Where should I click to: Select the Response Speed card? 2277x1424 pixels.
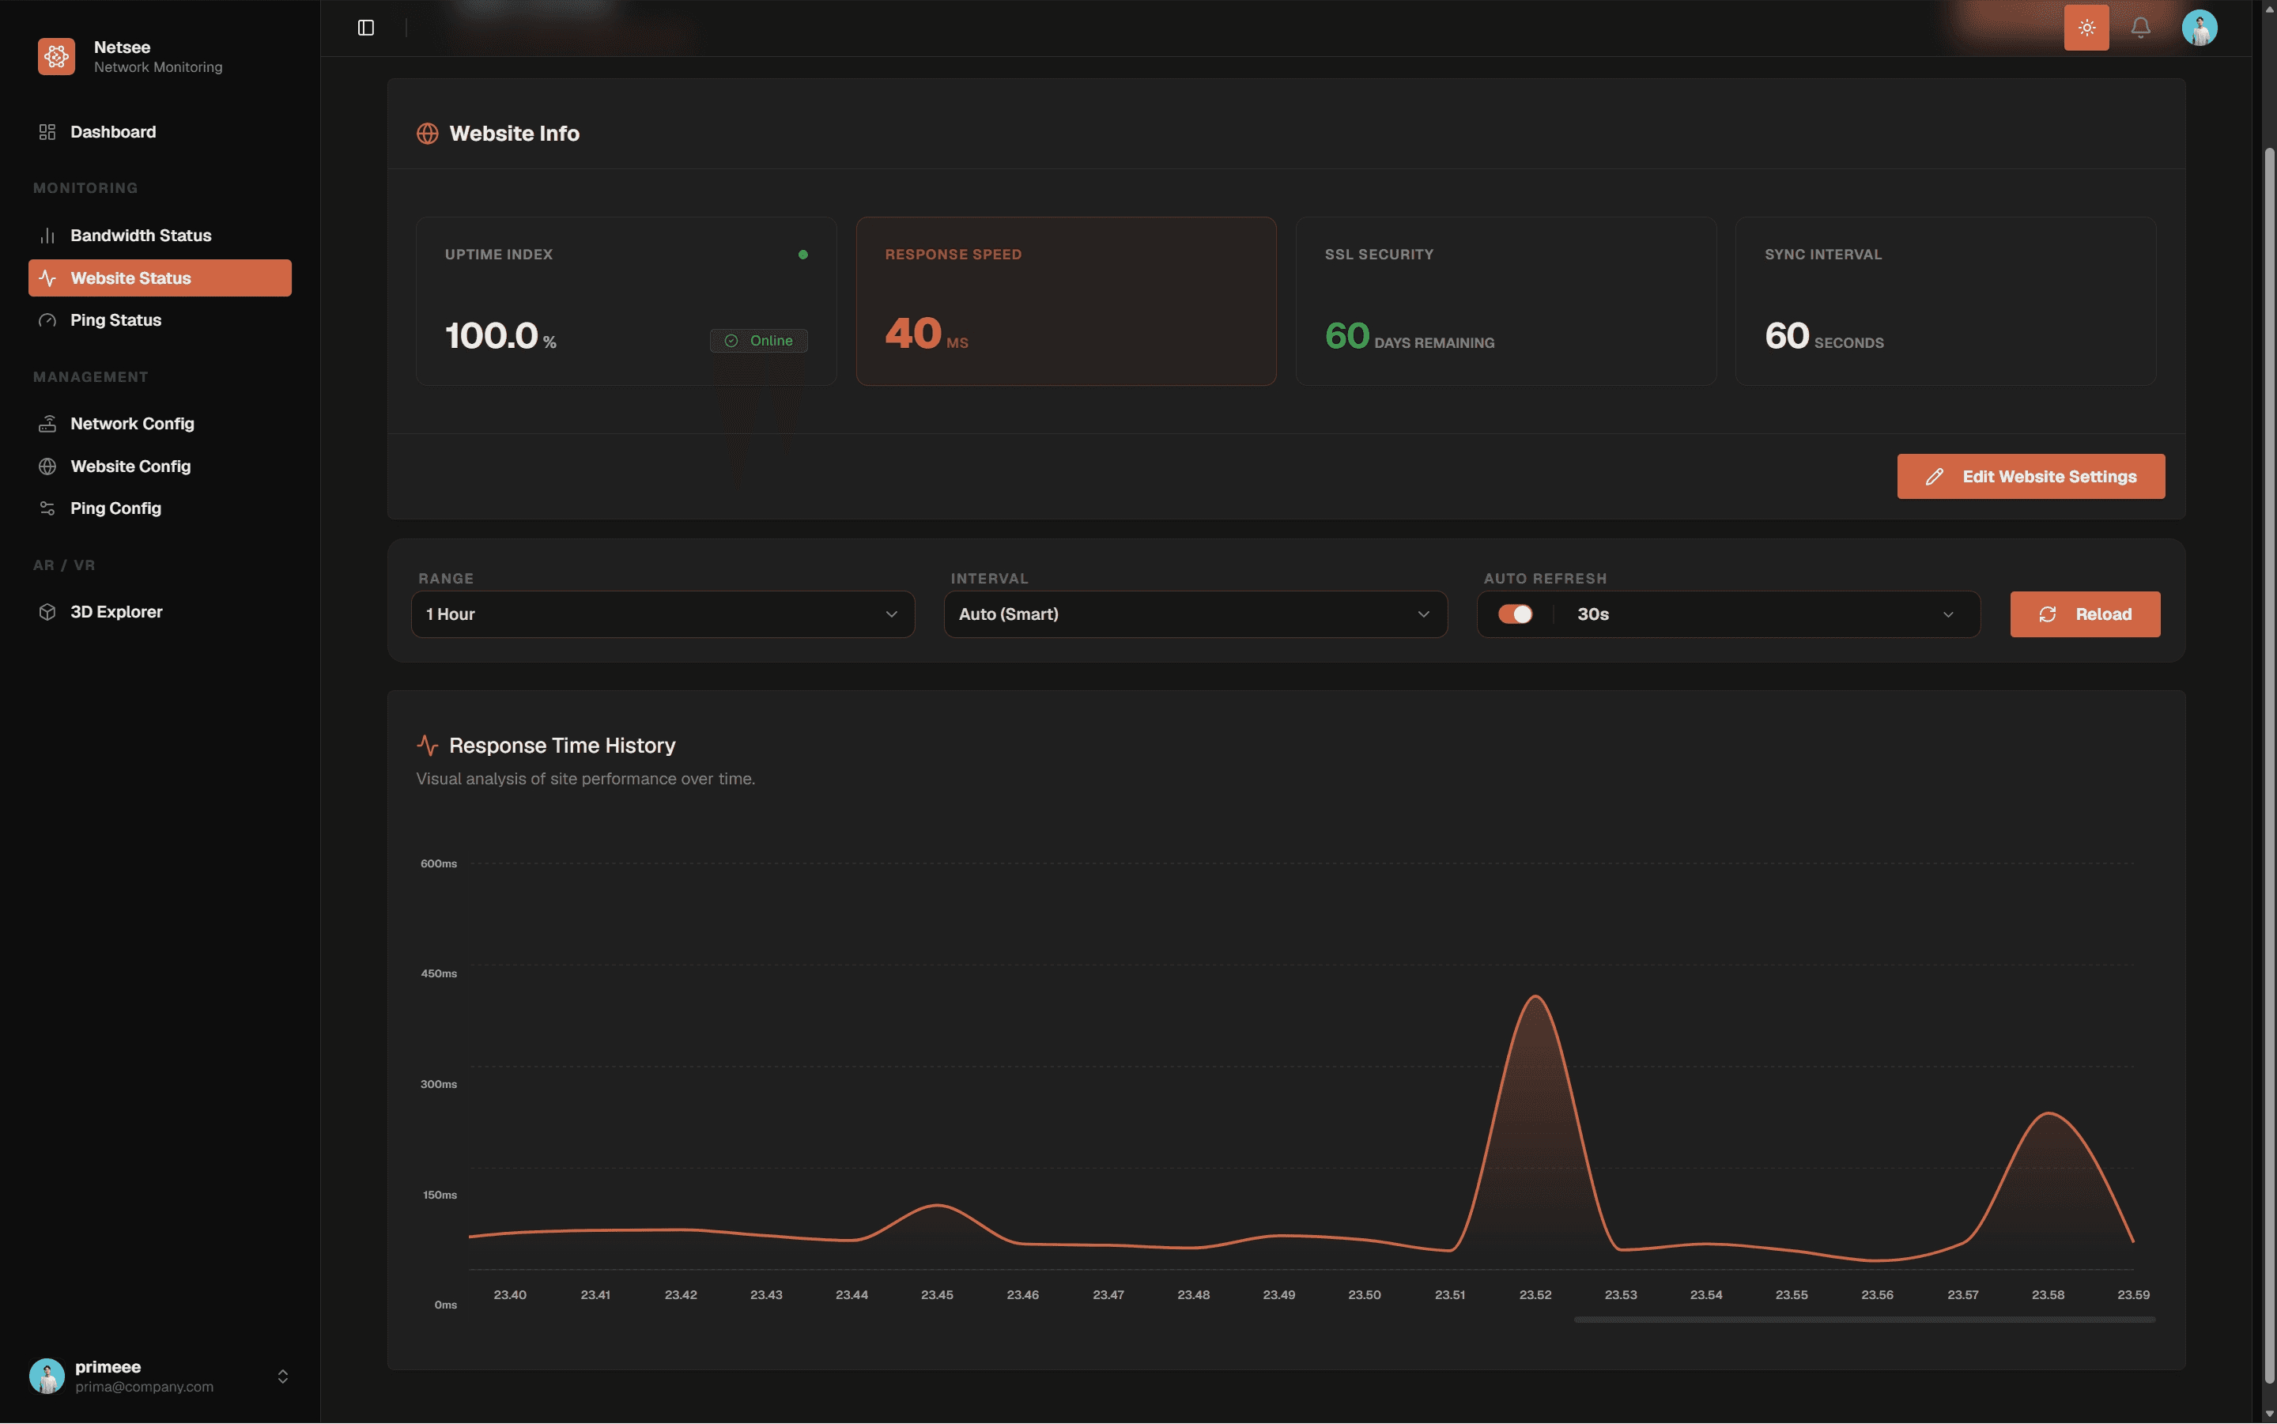[x=1065, y=301]
